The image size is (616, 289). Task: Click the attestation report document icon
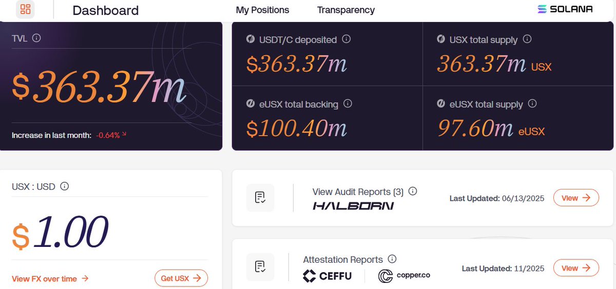260,267
